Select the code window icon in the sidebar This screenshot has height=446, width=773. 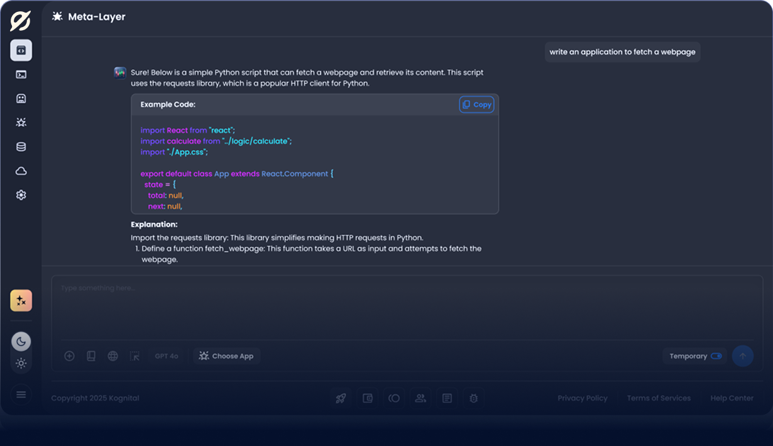pyautogui.click(x=21, y=50)
